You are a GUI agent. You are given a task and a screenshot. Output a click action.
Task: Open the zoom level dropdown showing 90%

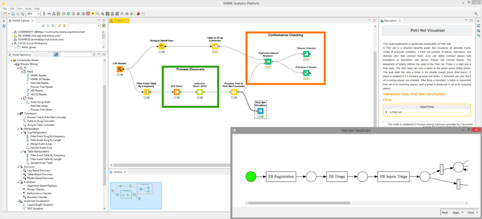(x=39, y=14)
